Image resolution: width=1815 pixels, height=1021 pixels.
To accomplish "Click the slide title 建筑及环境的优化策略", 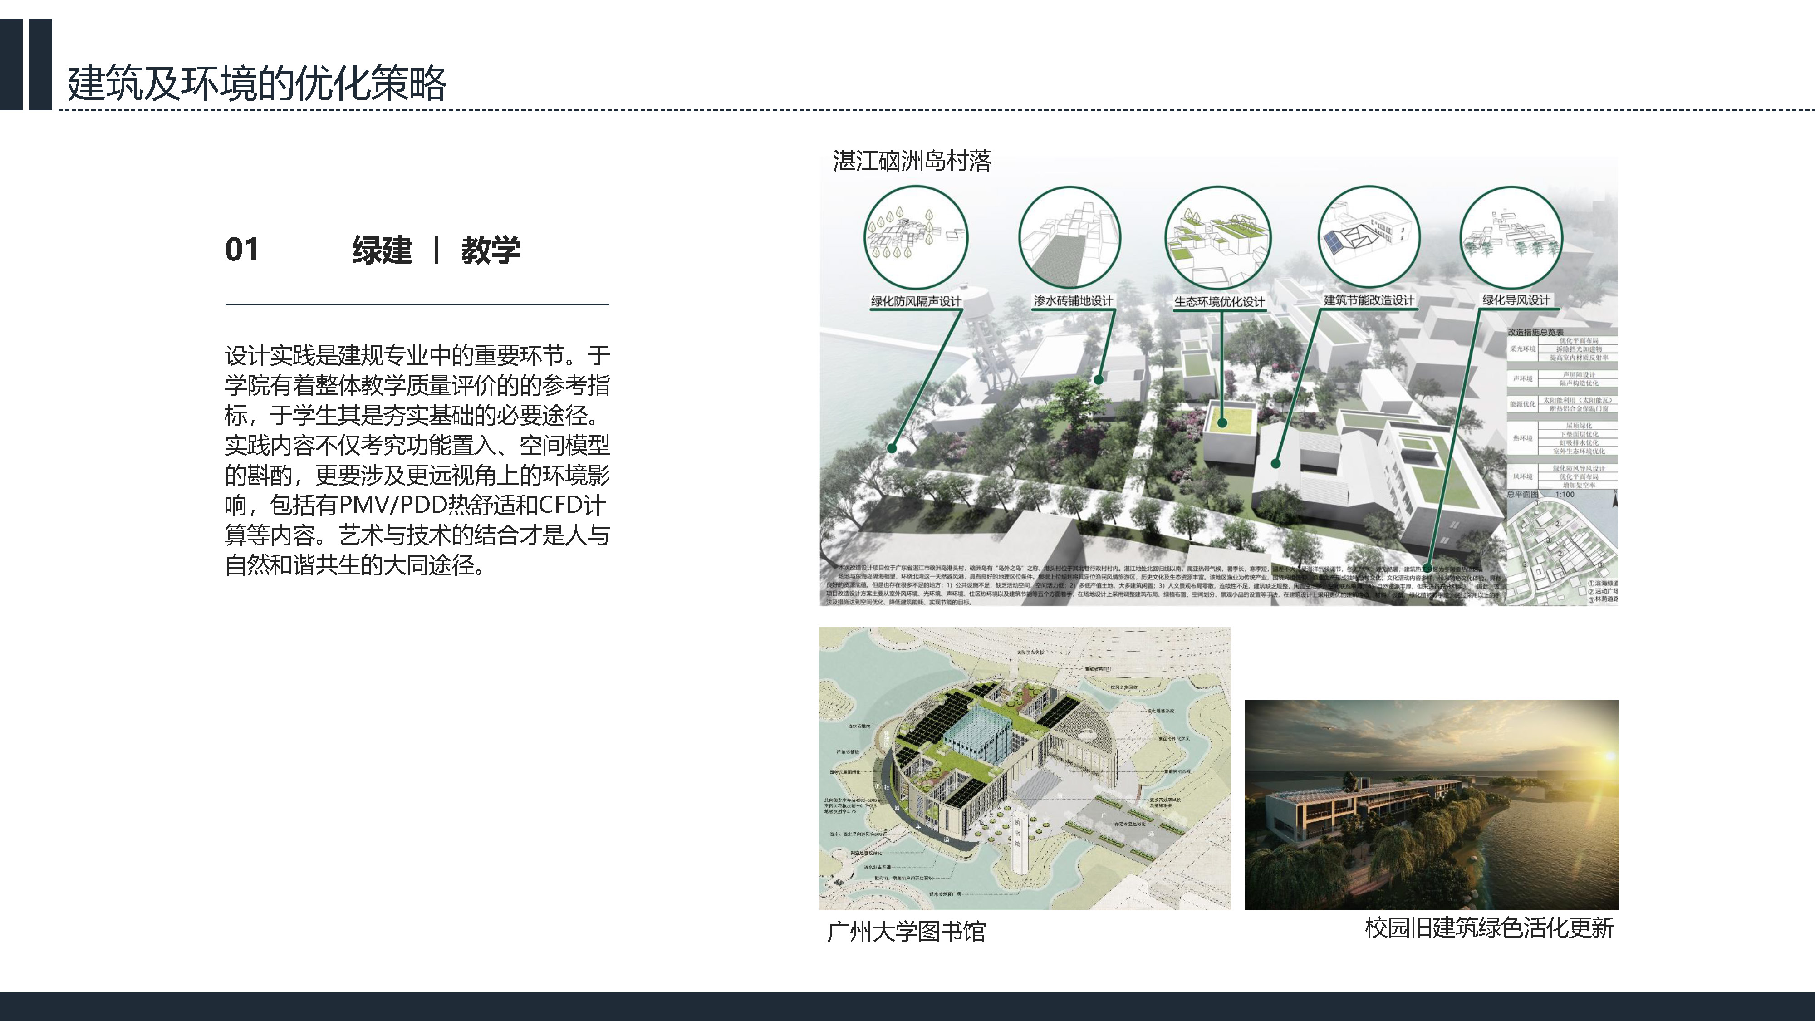I will click(256, 83).
